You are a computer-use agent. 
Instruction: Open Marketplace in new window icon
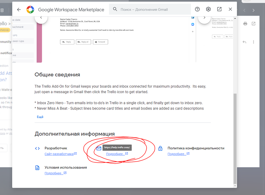[x=219, y=9]
